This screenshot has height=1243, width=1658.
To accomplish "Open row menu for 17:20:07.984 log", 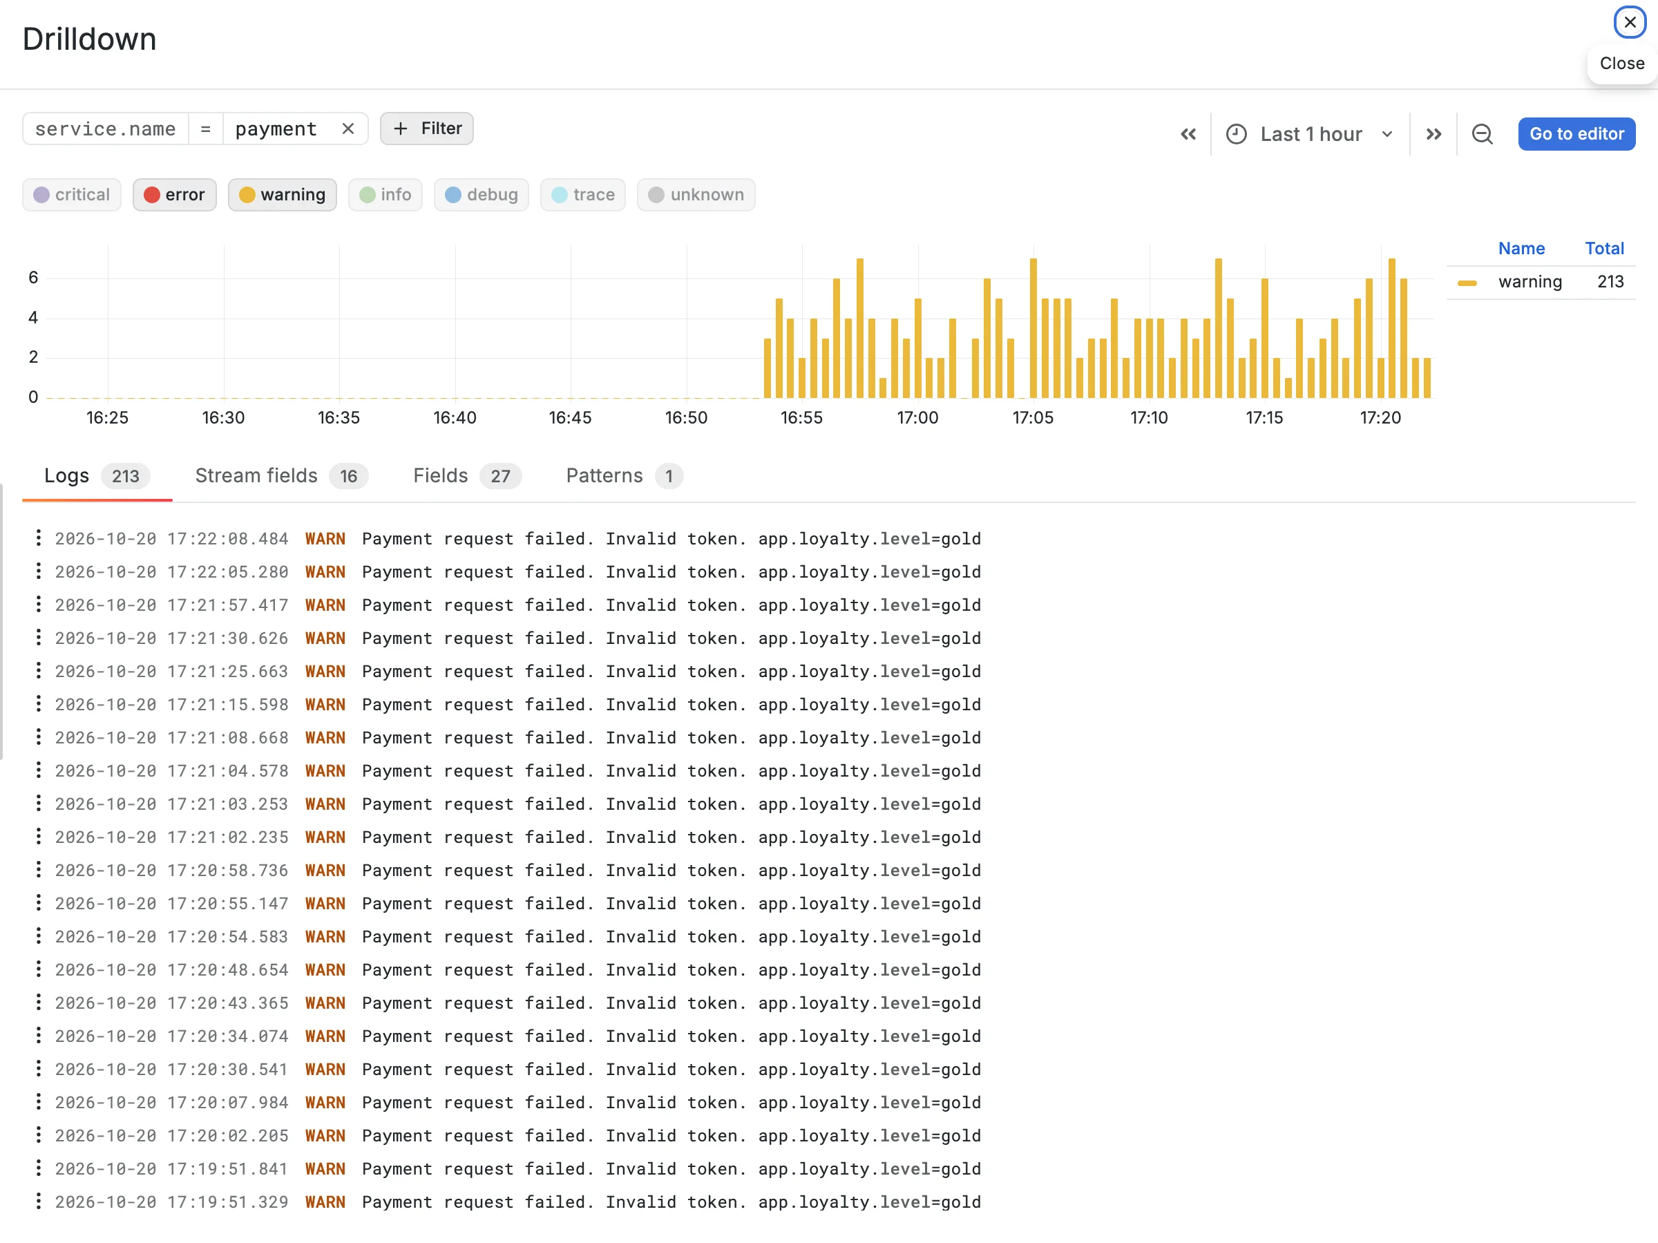I will 38,1101.
